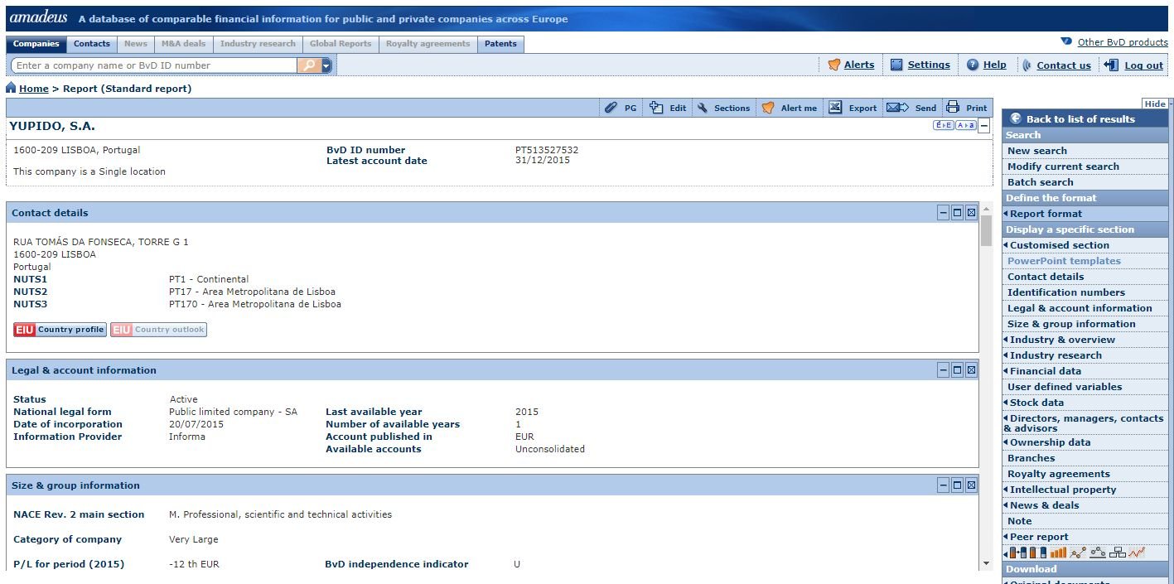Open the Settings icon in top bar

click(896, 65)
